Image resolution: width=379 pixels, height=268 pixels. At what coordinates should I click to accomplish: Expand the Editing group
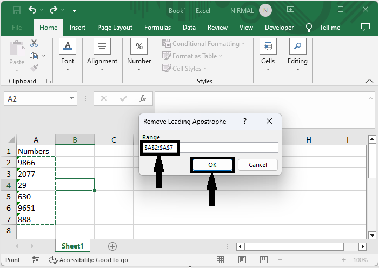tap(297, 55)
